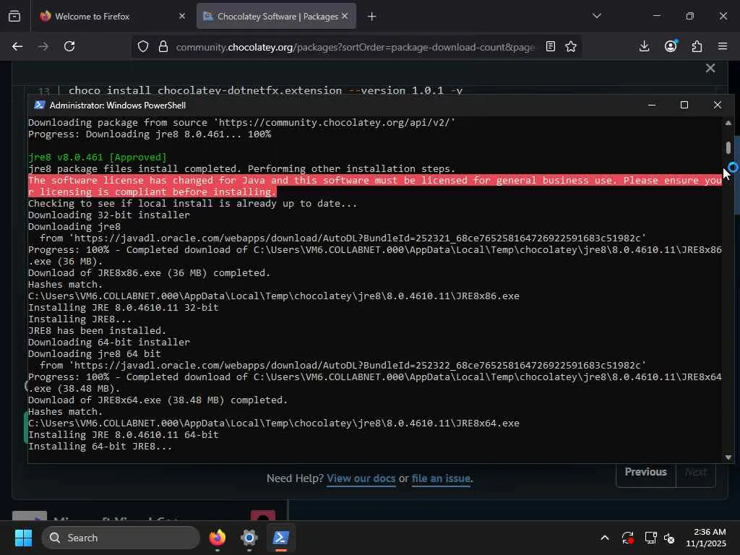Open tracking protection shield panel
The image size is (740, 555).
143,46
